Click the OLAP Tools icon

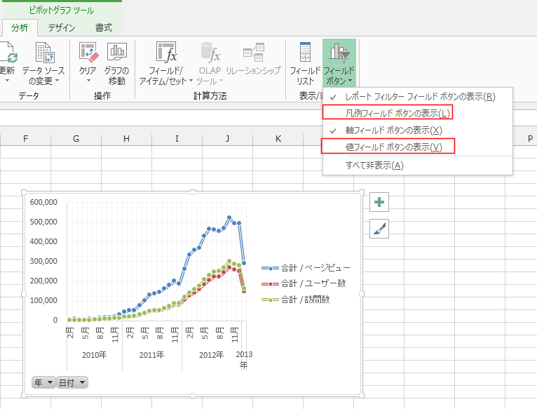point(210,53)
